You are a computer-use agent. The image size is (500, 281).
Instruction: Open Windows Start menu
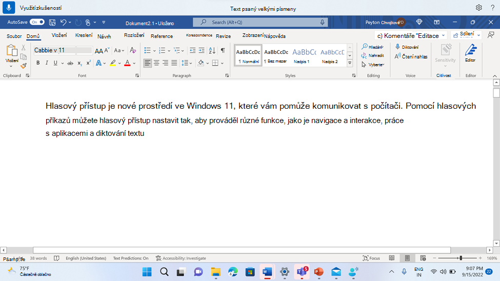point(147,272)
